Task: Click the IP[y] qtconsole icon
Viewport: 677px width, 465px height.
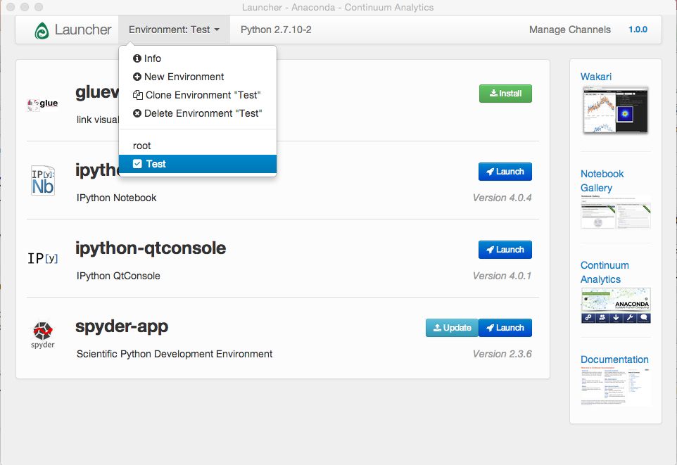Action: tap(42, 258)
